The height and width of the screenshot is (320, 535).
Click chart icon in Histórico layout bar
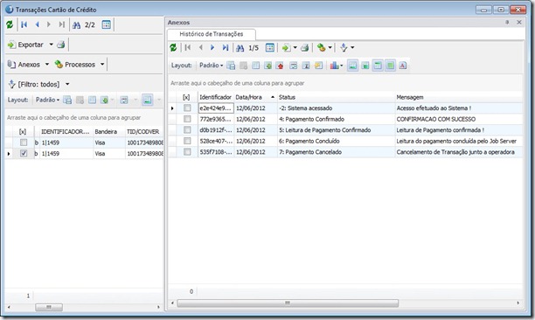[x=334, y=66]
